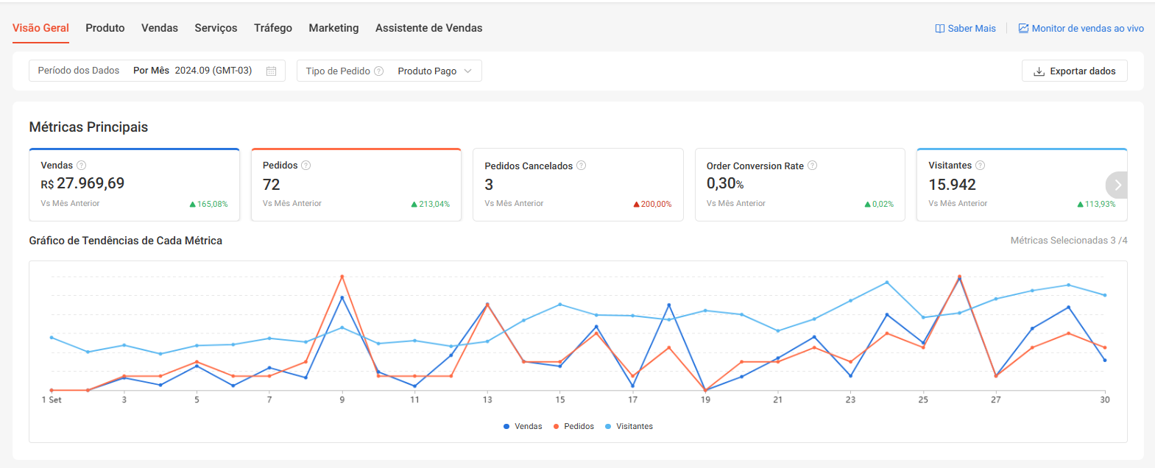Click the Pedidos peak point on day 9
Image resolution: width=1155 pixels, height=468 pixels.
[x=342, y=277]
